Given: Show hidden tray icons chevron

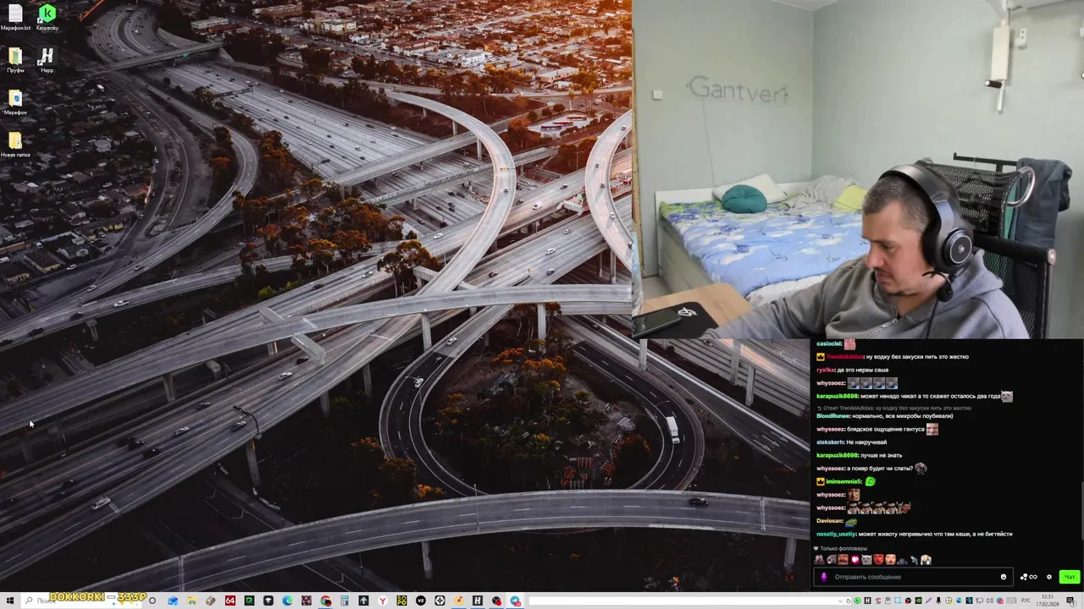Looking at the screenshot, I should click(x=840, y=601).
